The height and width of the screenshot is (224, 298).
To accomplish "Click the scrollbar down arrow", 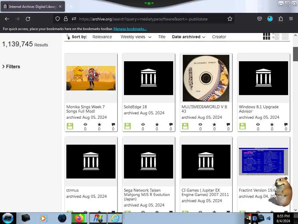I will click(x=295, y=210).
